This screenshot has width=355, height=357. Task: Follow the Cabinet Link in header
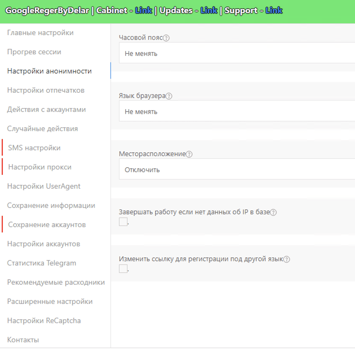[x=143, y=10]
